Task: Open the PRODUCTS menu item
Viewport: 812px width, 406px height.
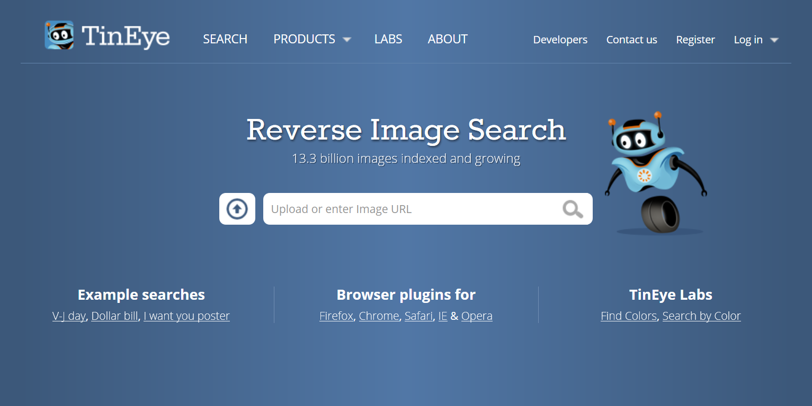Action: click(304, 39)
